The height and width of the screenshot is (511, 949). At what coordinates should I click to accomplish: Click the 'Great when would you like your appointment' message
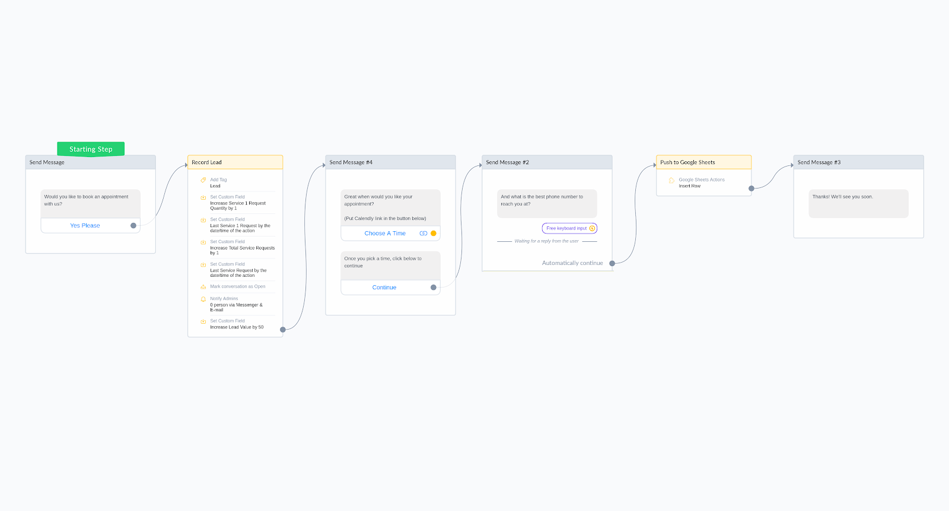click(390, 207)
